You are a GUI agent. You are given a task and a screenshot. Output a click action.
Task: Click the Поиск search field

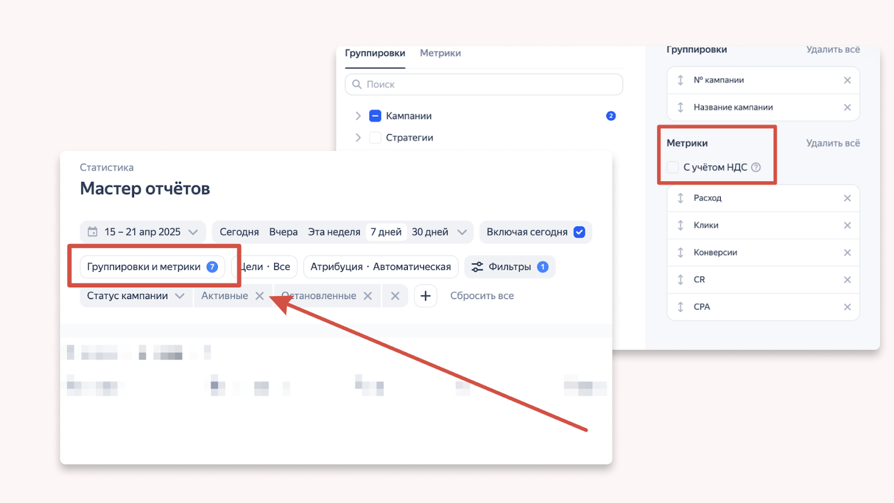click(484, 84)
